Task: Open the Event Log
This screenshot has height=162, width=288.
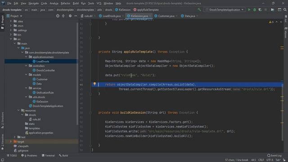Action: [274, 156]
